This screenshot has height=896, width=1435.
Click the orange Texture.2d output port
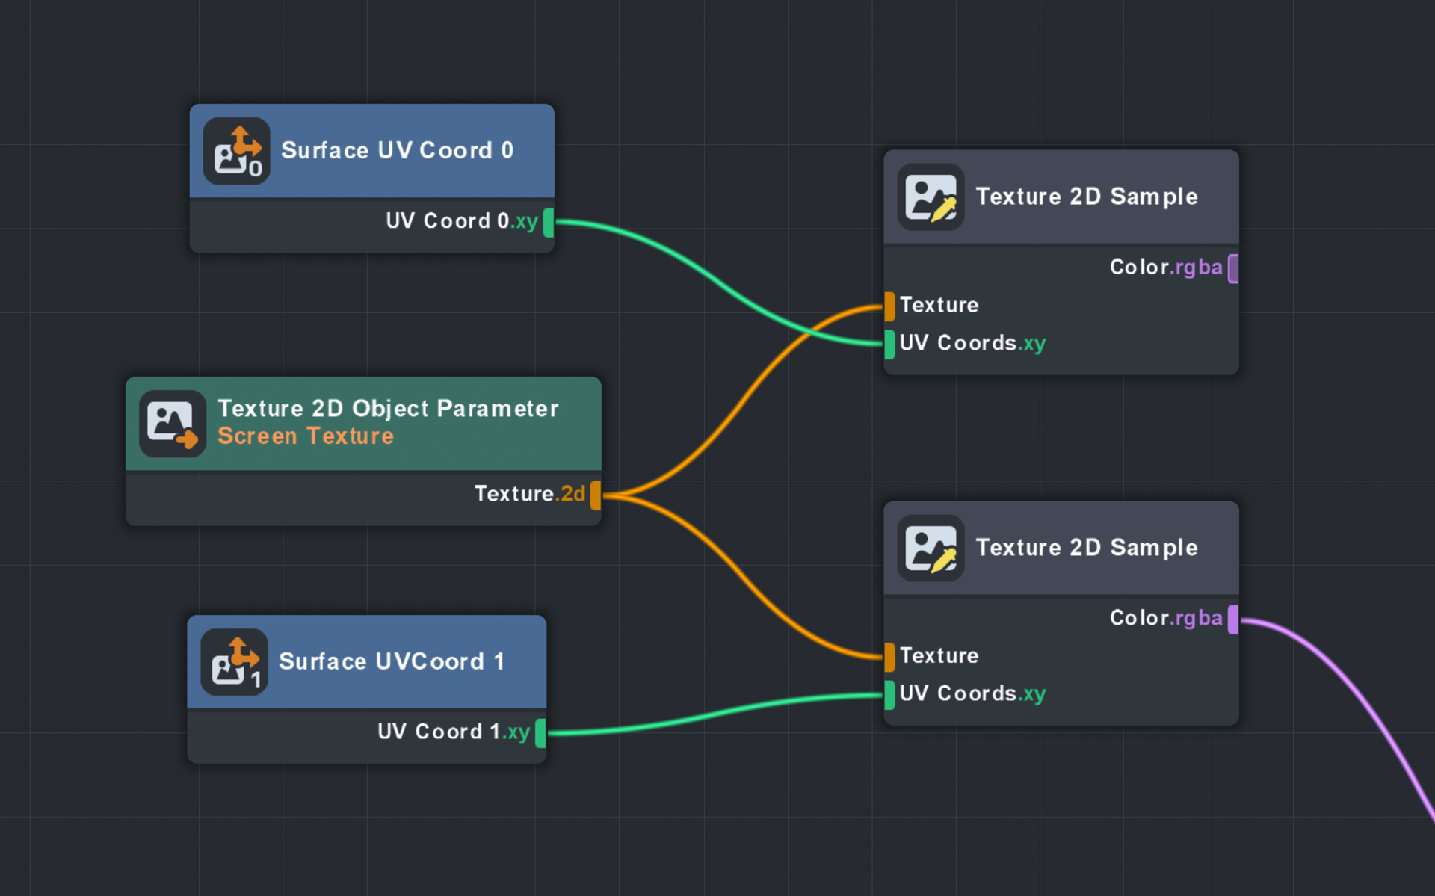pyautogui.click(x=596, y=495)
